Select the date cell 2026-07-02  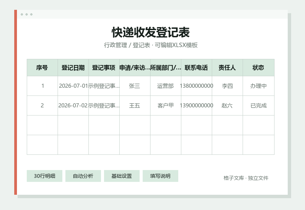[x=73, y=106]
